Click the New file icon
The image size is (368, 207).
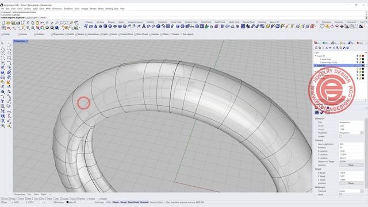3,23
